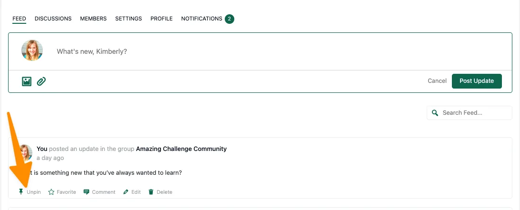Click the trash can delete icon

click(151, 192)
